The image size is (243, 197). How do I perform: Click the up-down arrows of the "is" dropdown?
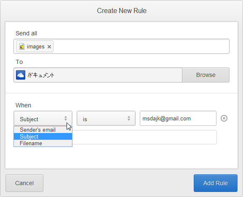(x=129, y=118)
